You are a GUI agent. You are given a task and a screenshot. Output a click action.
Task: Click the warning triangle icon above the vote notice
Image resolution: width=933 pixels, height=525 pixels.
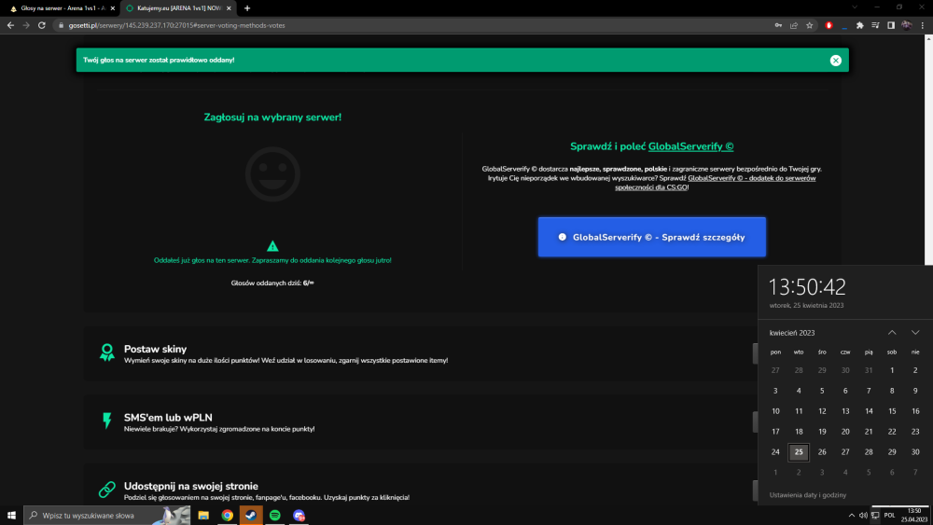click(272, 246)
